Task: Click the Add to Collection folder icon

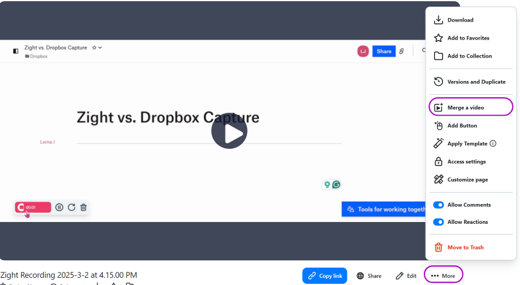Action: click(x=438, y=56)
